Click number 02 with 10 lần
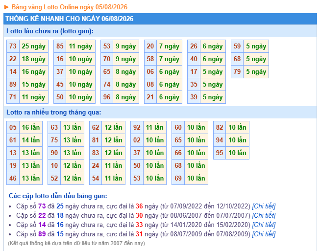The width and height of the screenshot is (320, 251). click(x=137, y=140)
